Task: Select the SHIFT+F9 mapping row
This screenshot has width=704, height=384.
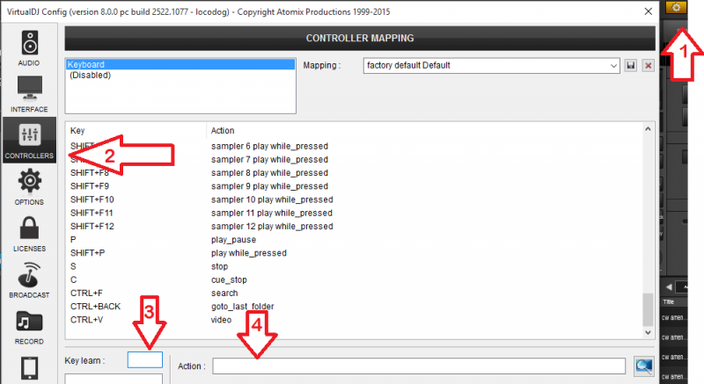Action: (355, 186)
